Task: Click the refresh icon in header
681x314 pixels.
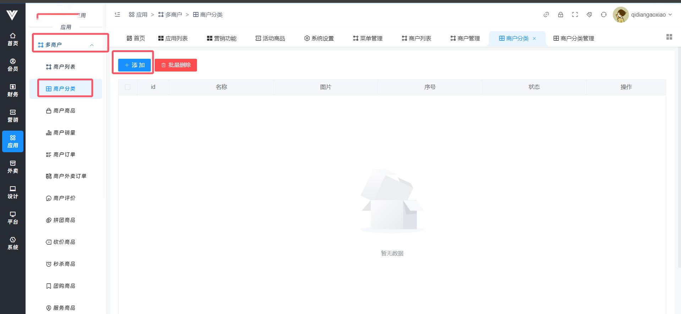Action: 604,15
